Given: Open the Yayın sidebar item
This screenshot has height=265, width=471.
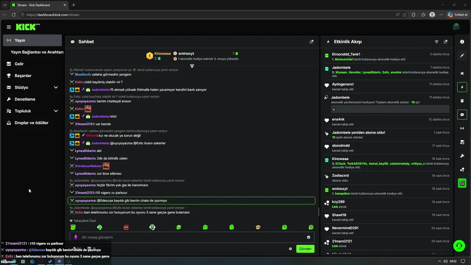Looking at the screenshot, I should (32, 40).
